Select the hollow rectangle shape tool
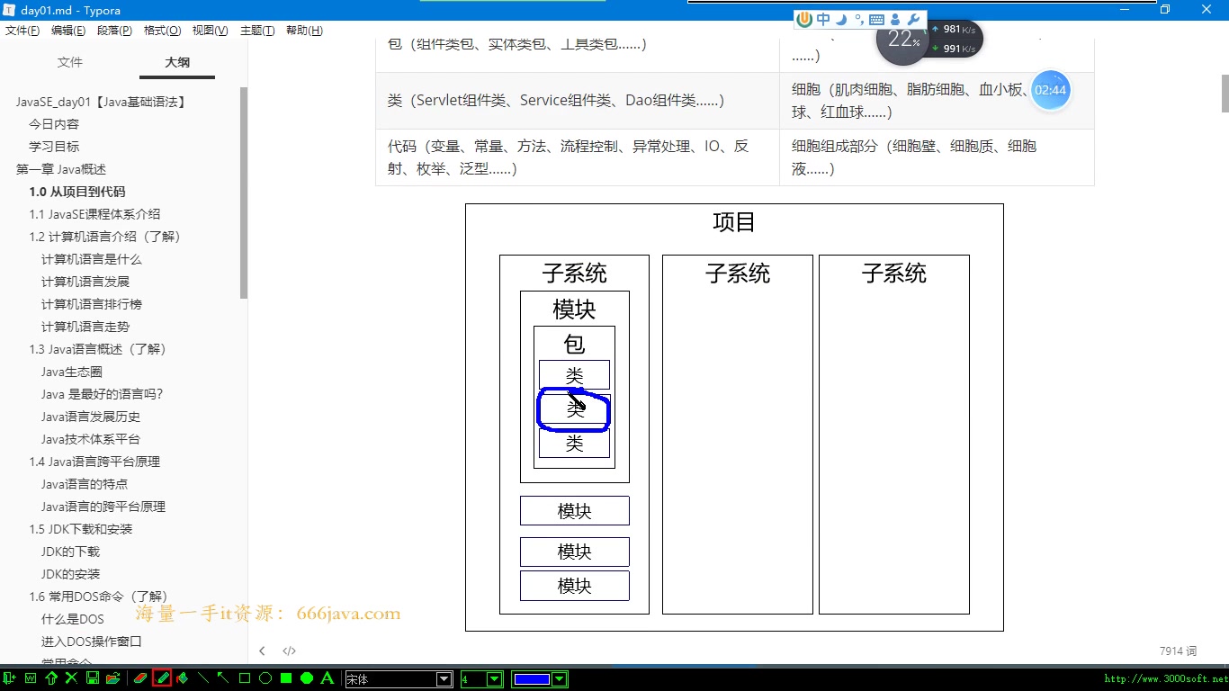1229x691 pixels. click(x=244, y=678)
